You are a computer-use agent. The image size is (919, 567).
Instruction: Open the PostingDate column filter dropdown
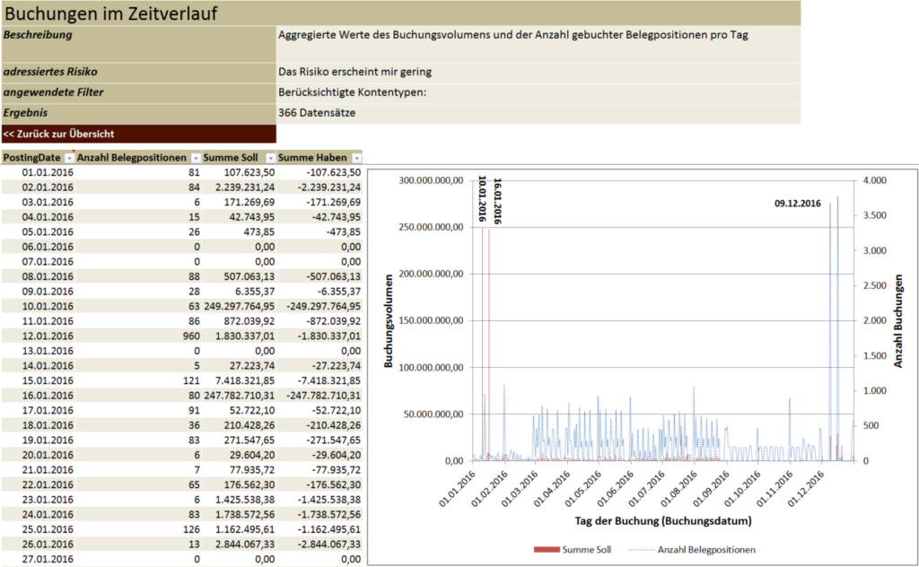click(x=69, y=158)
